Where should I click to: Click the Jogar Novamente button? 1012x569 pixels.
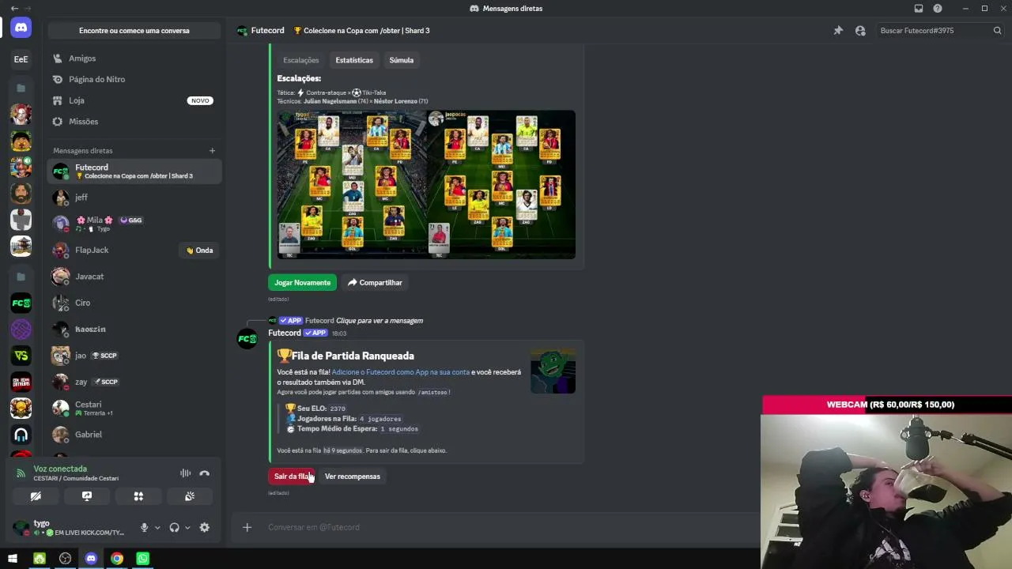[302, 283]
